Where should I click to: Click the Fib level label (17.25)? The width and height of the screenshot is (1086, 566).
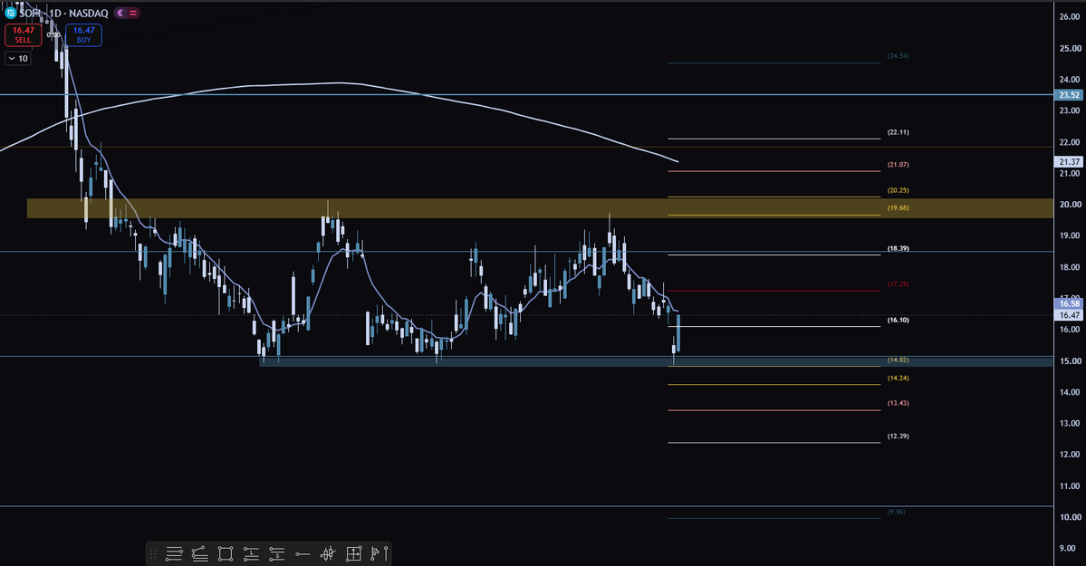point(898,284)
